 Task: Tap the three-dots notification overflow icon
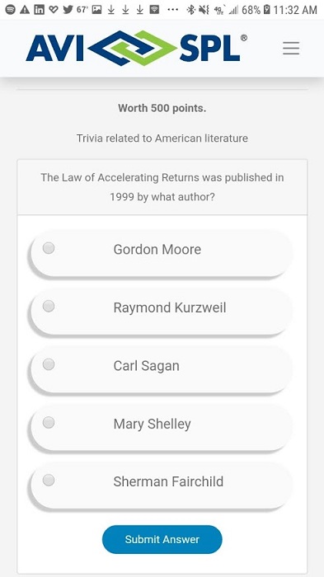point(172,10)
